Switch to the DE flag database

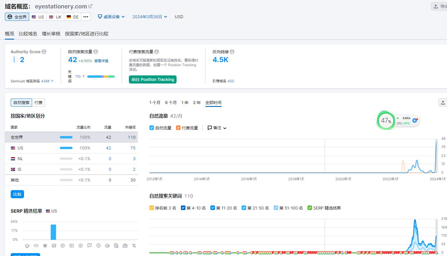point(73,17)
